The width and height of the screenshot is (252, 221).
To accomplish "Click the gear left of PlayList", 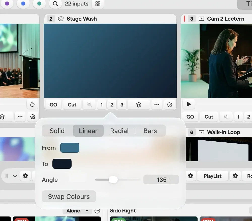I will click(x=191, y=176).
